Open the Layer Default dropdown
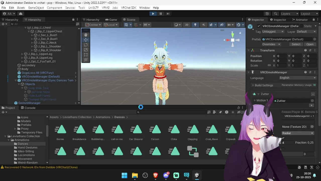This screenshot has height=181, width=321. pyautogui.click(x=306, y=31)
